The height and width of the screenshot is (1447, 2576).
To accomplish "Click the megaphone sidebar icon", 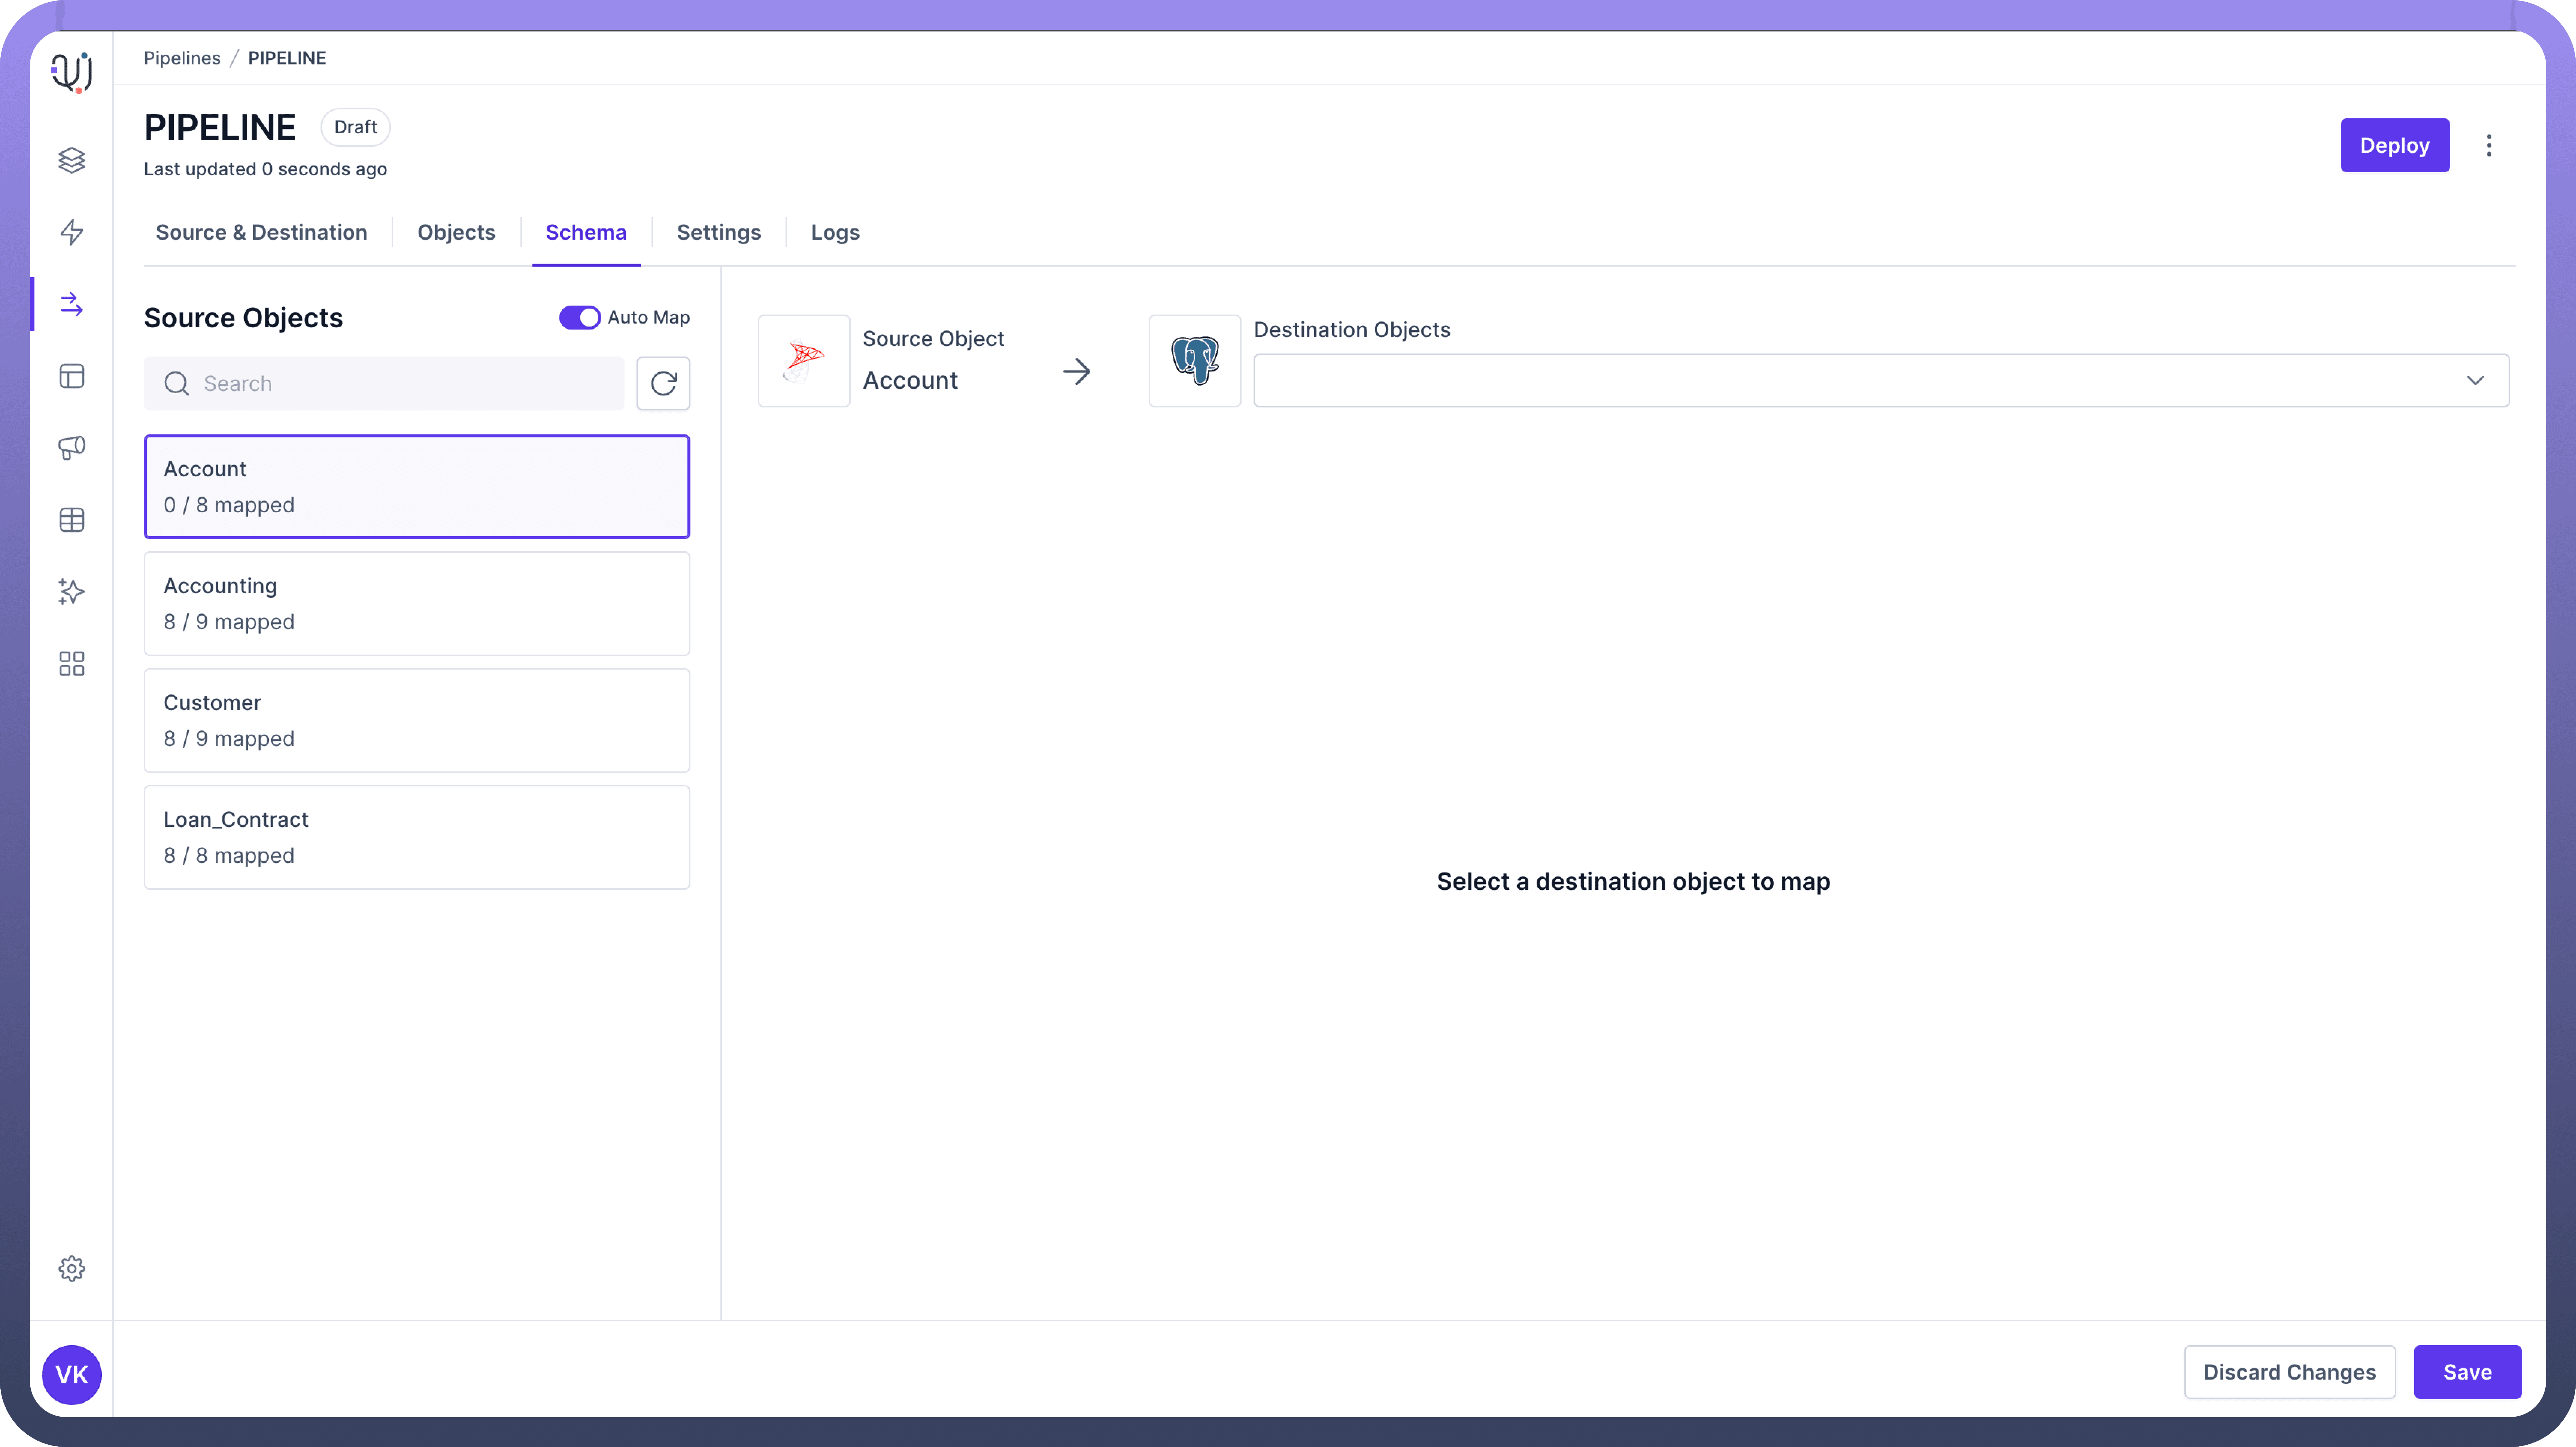I will [71, 447].
